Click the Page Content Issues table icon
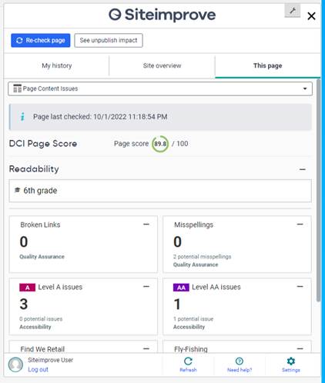325x383 pixels. [x=17, y=88]
